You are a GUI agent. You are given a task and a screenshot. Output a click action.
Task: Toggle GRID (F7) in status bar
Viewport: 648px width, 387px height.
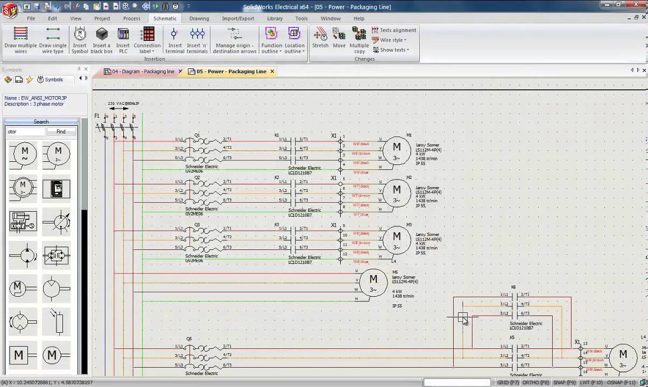tap(508, 383)
